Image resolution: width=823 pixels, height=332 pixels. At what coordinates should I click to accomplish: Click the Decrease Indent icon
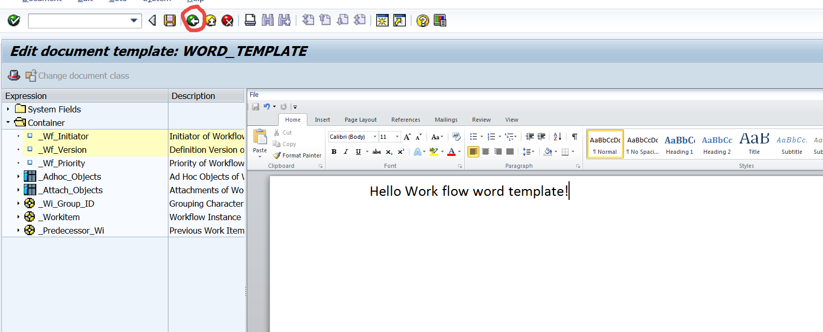[x=530, y=137]
